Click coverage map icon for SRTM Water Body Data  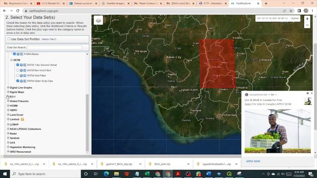[x=25, y=81]
